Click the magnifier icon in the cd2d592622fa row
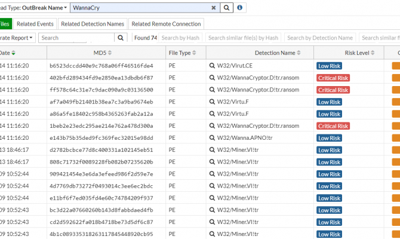The width and height of the screenshot is (400, 239). coord(212,222)
